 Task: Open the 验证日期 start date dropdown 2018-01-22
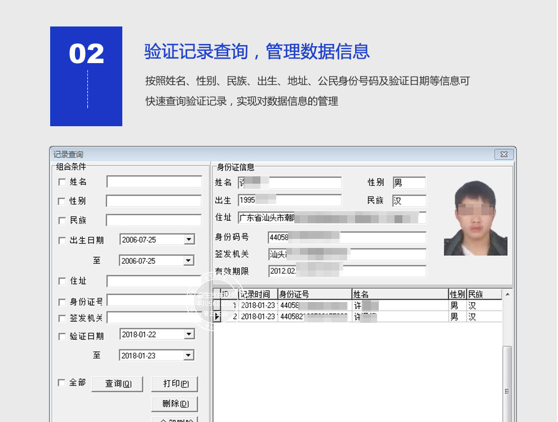[x=189, y=334]
